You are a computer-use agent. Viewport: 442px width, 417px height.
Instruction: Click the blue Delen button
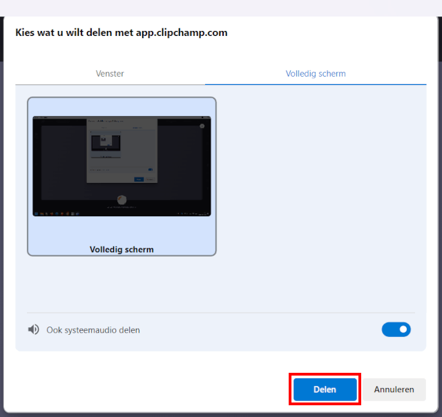coord(325,389)
